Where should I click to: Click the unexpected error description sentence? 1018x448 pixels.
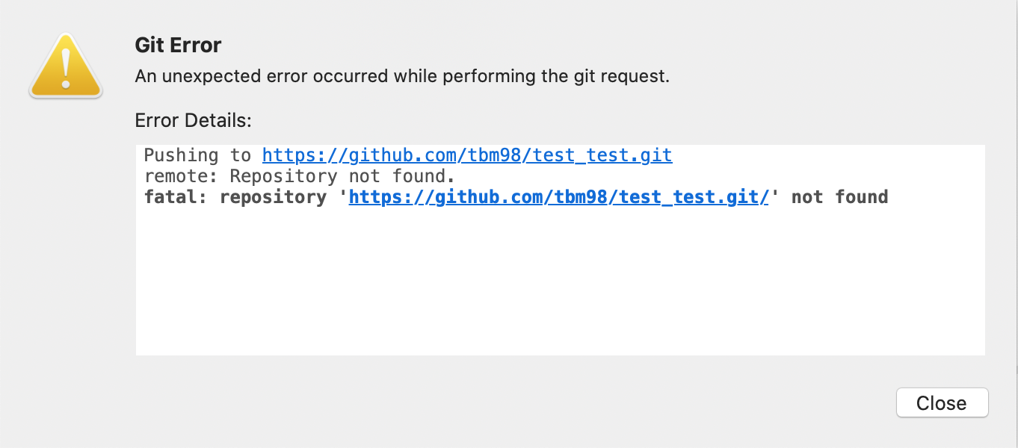pos(401,76)
